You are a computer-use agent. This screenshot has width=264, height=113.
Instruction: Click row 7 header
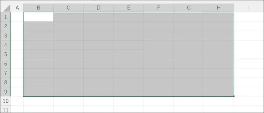click(x=5, y=73)
